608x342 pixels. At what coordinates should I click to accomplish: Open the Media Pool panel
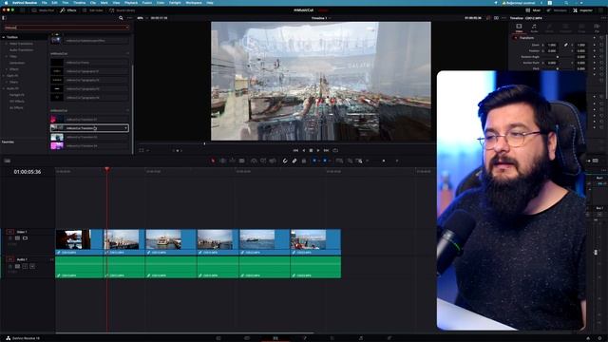43,10
